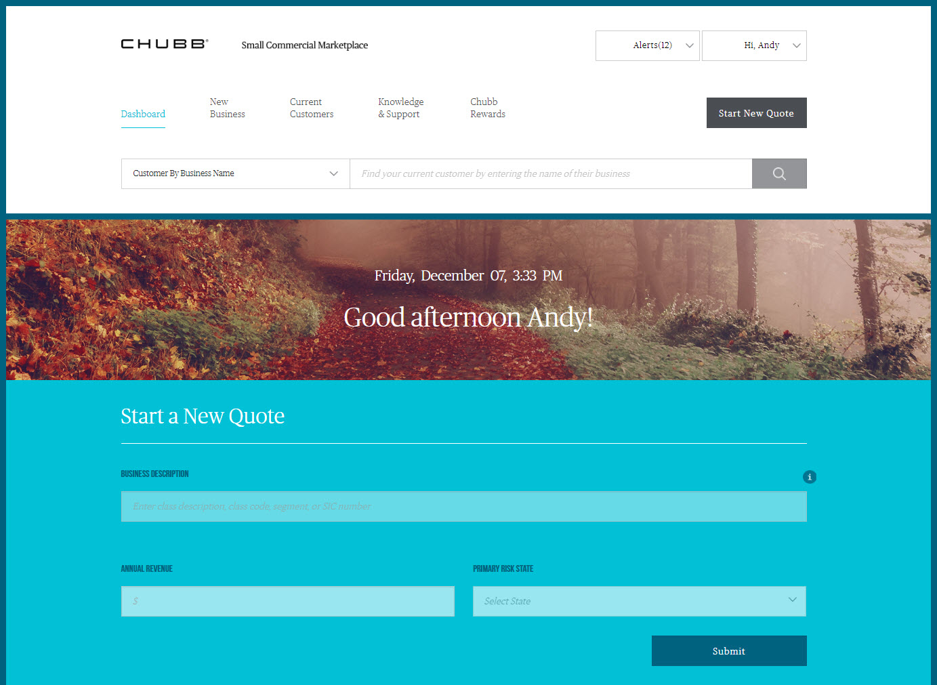Select the Dashboard tab
Viewport: 937px width, 685px height.
point(143,114)
